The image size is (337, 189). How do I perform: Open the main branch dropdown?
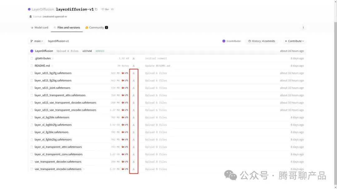click(37, 41)
